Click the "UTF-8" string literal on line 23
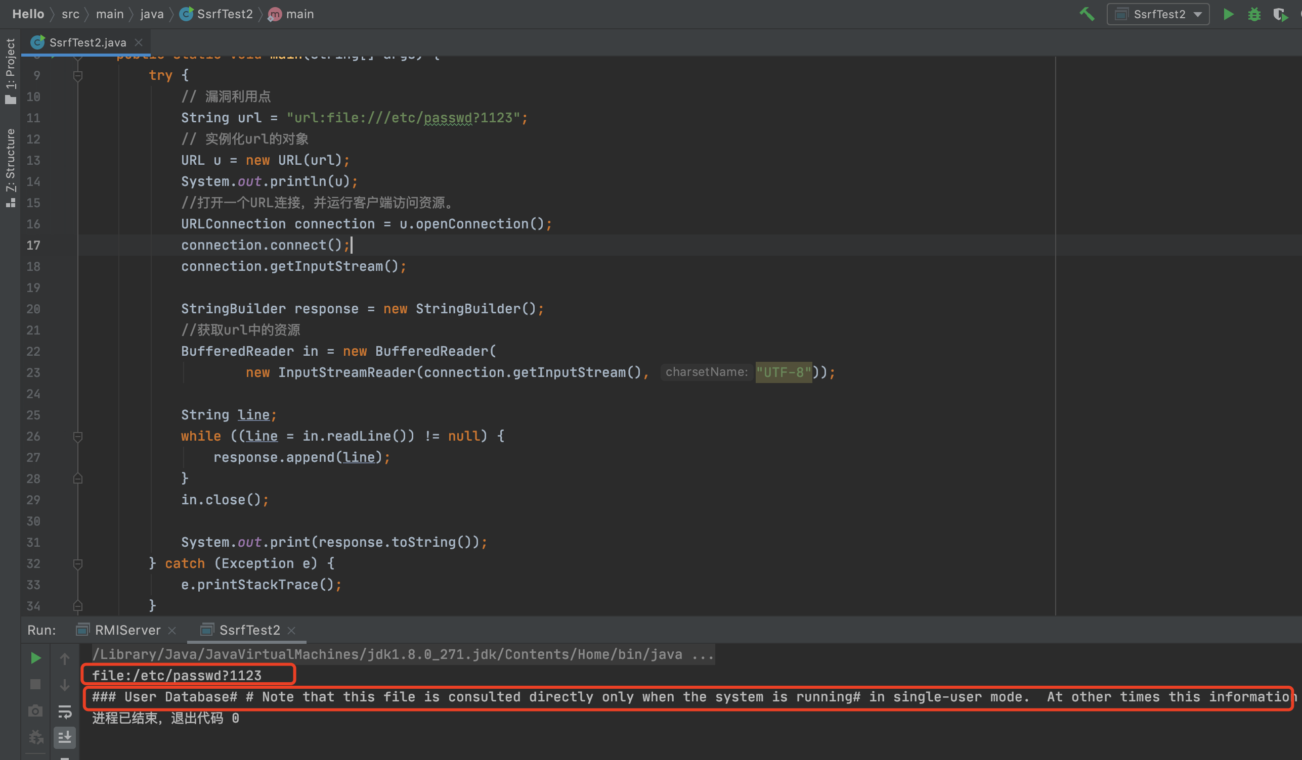The height and width of the screenshot is (760, 1302). (783, 372)
